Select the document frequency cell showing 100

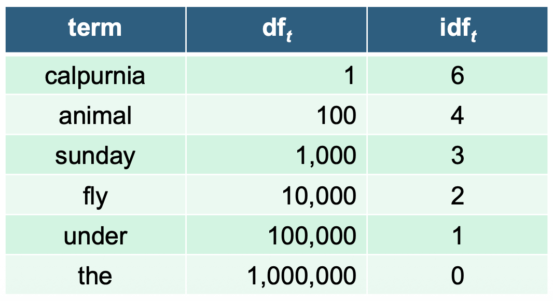coord(337,115)
